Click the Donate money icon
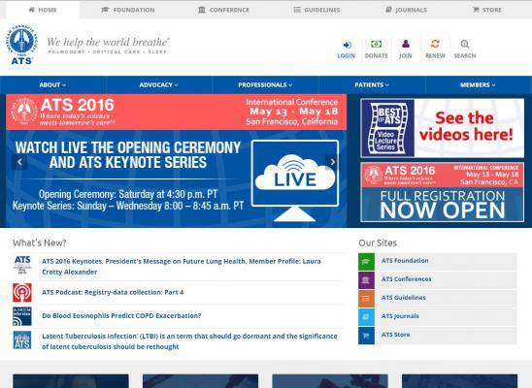The image size is (532, 388). click(x=376, y=44)
